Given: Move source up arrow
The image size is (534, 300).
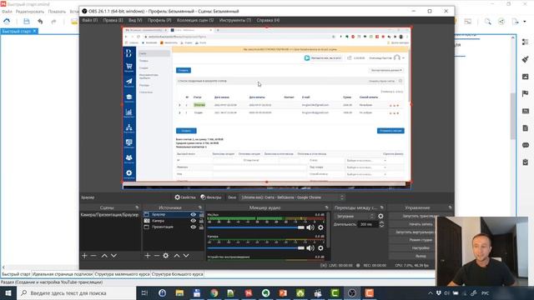Looking at the screenshot, I should [x=177, y=256].
